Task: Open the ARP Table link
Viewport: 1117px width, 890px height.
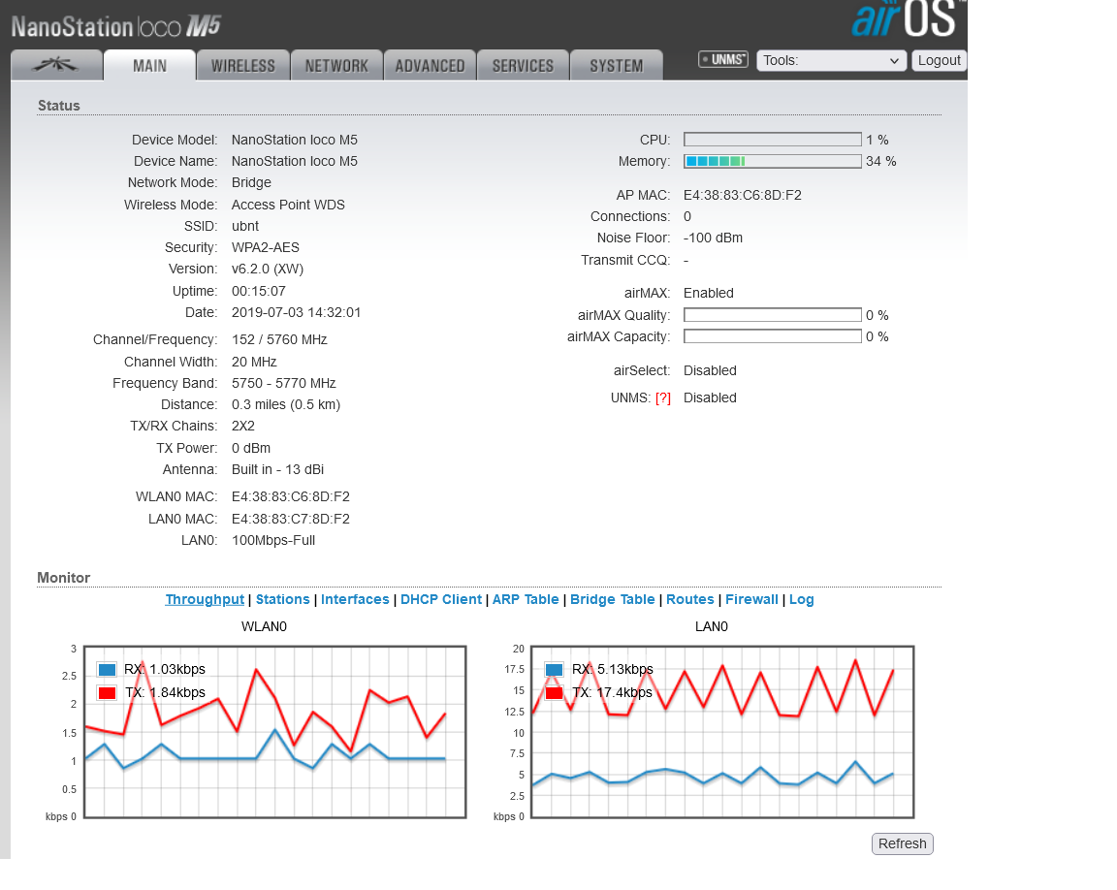Action: 526,600
